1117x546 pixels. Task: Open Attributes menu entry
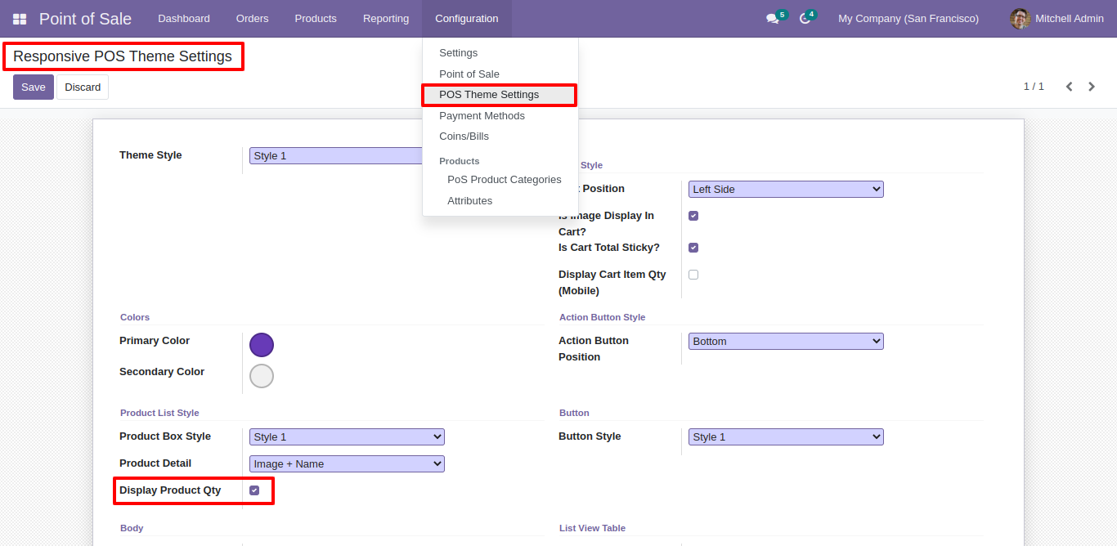click(x=500, y=201)
